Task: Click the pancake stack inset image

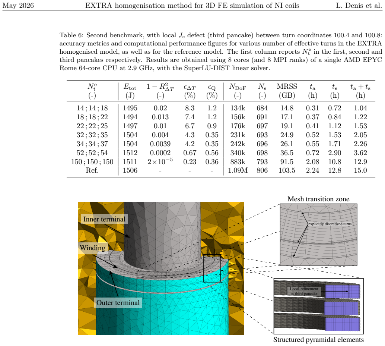Action: tap(318, 306)
